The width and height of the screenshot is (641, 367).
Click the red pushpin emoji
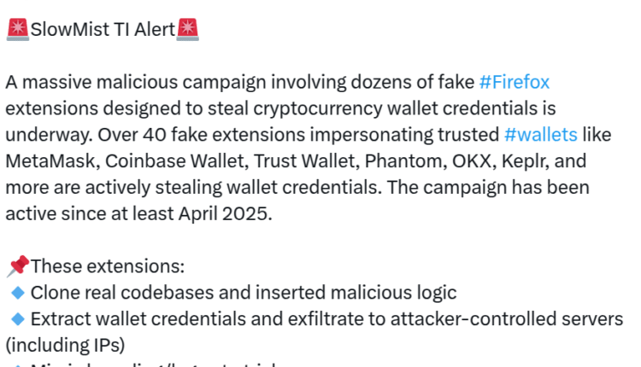(x=16, y=266)
